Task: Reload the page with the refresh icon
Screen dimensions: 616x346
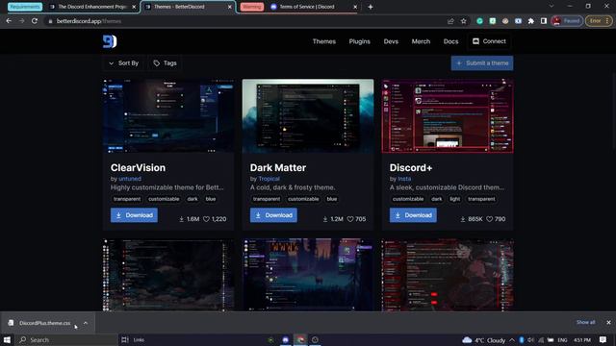Action: point(35,21)
